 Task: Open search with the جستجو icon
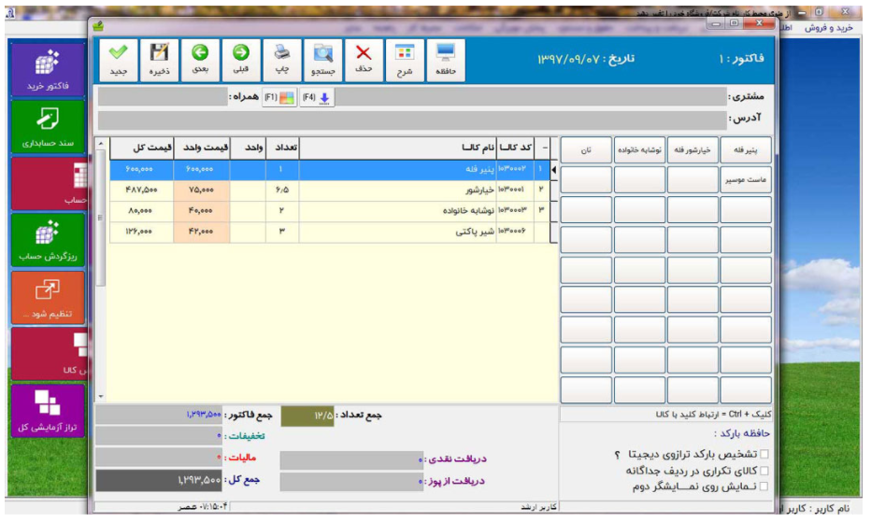323,61
